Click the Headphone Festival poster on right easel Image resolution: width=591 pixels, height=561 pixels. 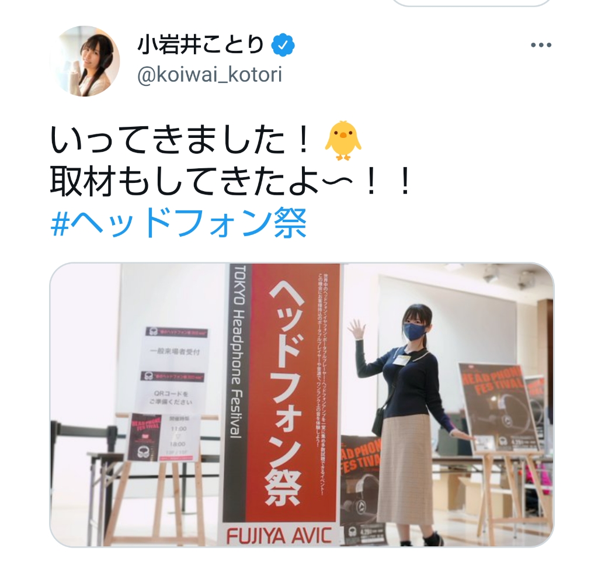(x=498, y=409)
